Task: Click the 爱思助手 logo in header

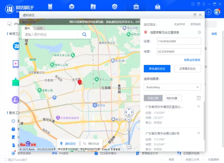Action: 19,9
